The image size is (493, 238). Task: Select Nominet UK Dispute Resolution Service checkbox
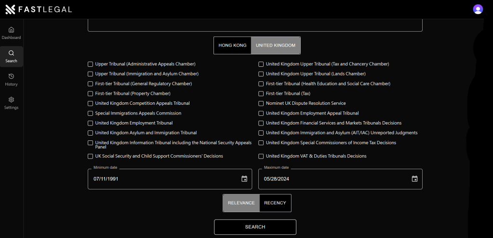click(x=261, y=103)
